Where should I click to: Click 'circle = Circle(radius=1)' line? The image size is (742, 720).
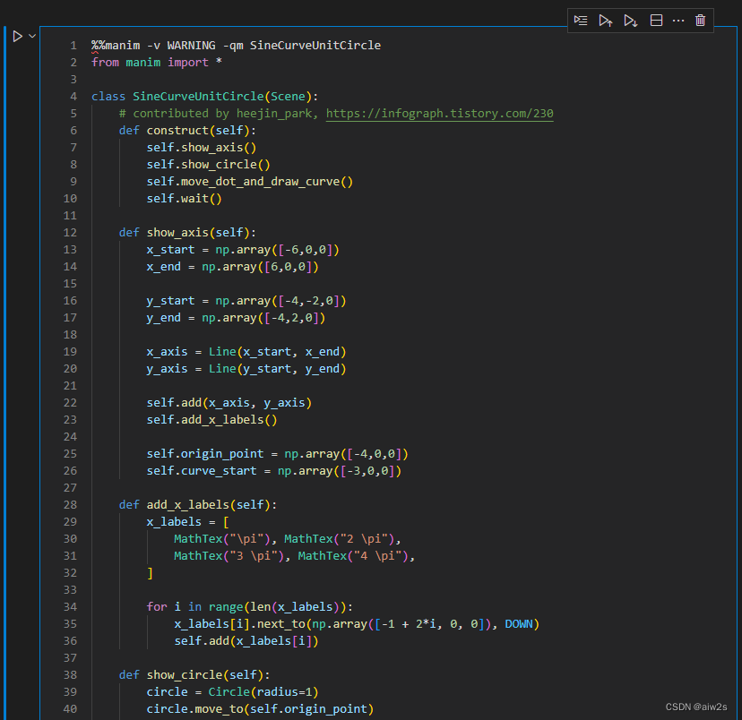pos(232,692)
